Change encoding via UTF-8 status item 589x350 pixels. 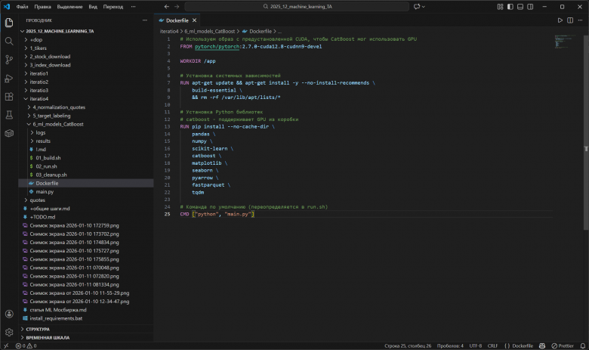point(476,346)
